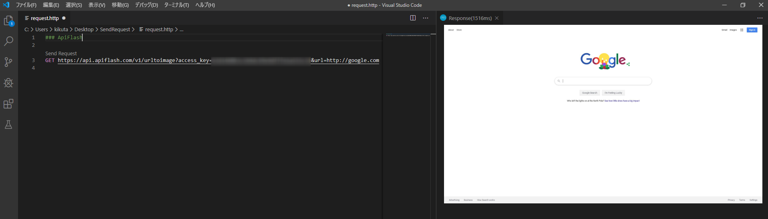Click line number 4 in gutter
Image resolution: width=768 pixels, height=219 pixels.
(x=33, y=68)
